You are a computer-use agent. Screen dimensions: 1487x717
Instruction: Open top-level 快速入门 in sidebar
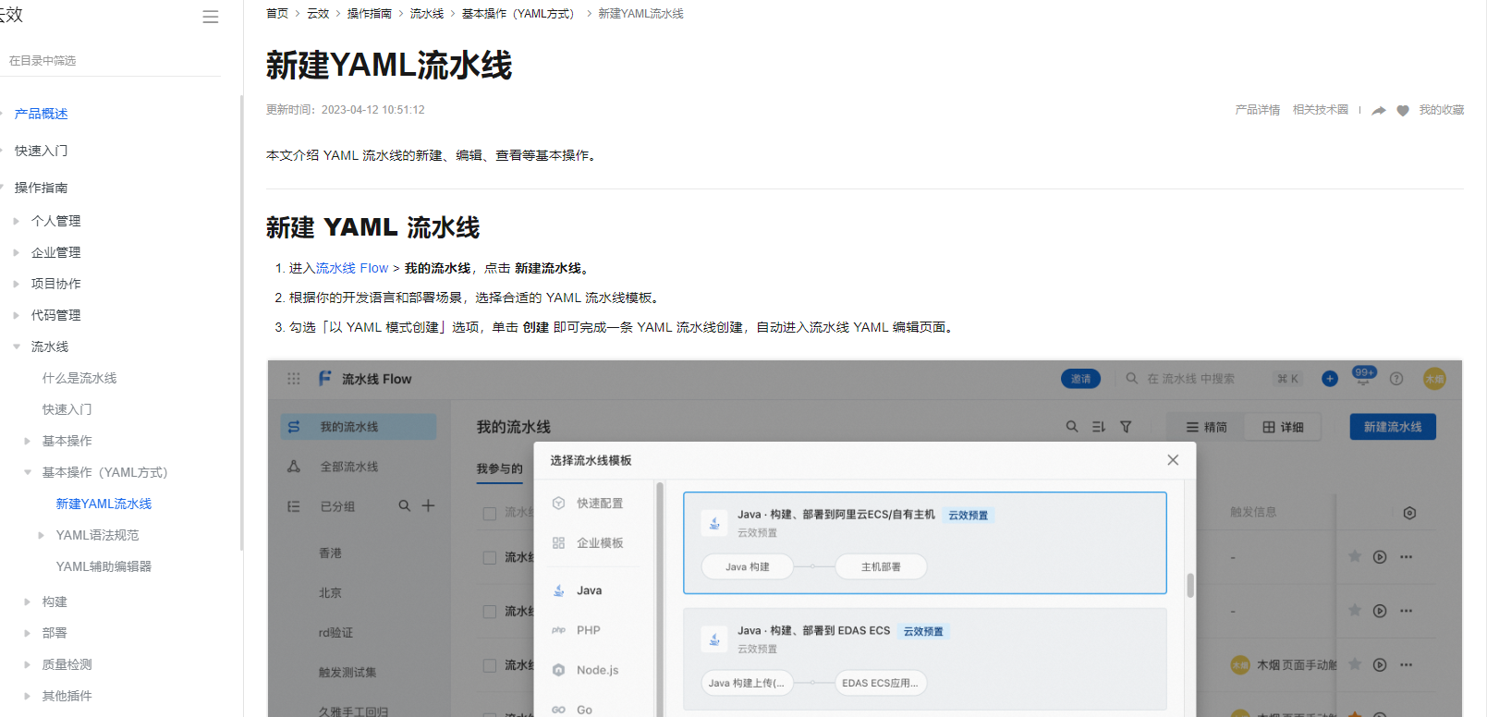41,151
